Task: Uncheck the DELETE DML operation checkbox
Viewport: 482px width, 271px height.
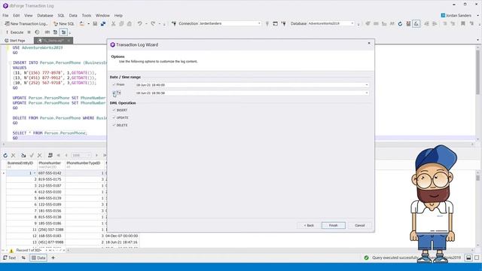Action: point(114,125)
